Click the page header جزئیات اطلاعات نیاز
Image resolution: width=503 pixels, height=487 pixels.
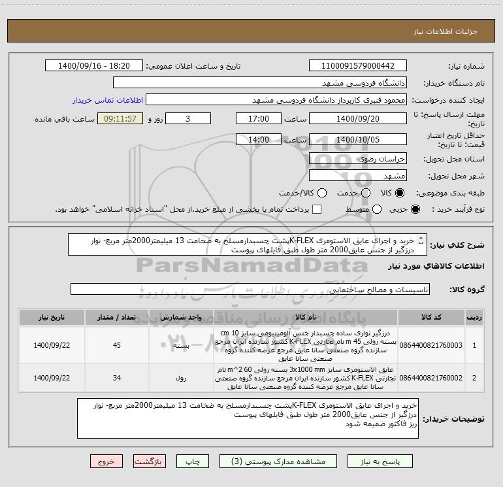pos(445,31)
